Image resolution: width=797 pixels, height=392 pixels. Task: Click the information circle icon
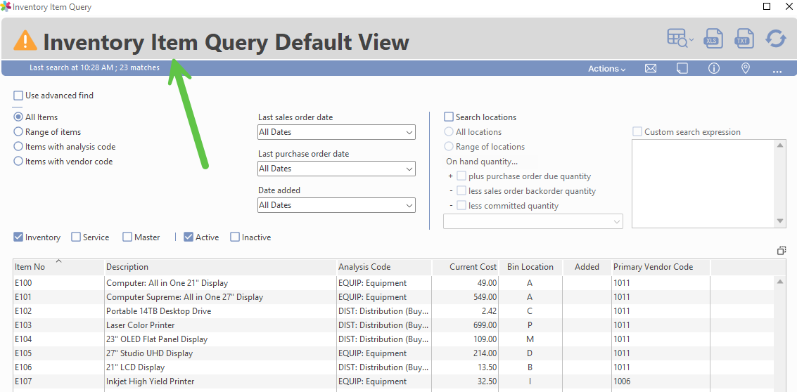coord(714,69)
